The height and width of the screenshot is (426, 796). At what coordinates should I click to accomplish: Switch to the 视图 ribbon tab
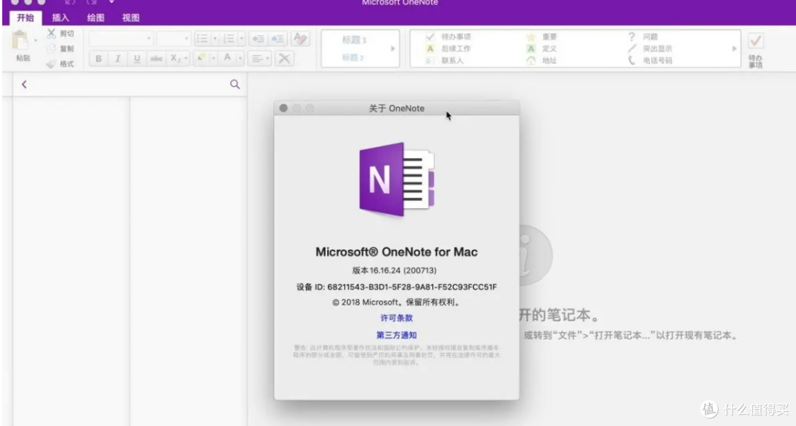click(x=130, y=18)
